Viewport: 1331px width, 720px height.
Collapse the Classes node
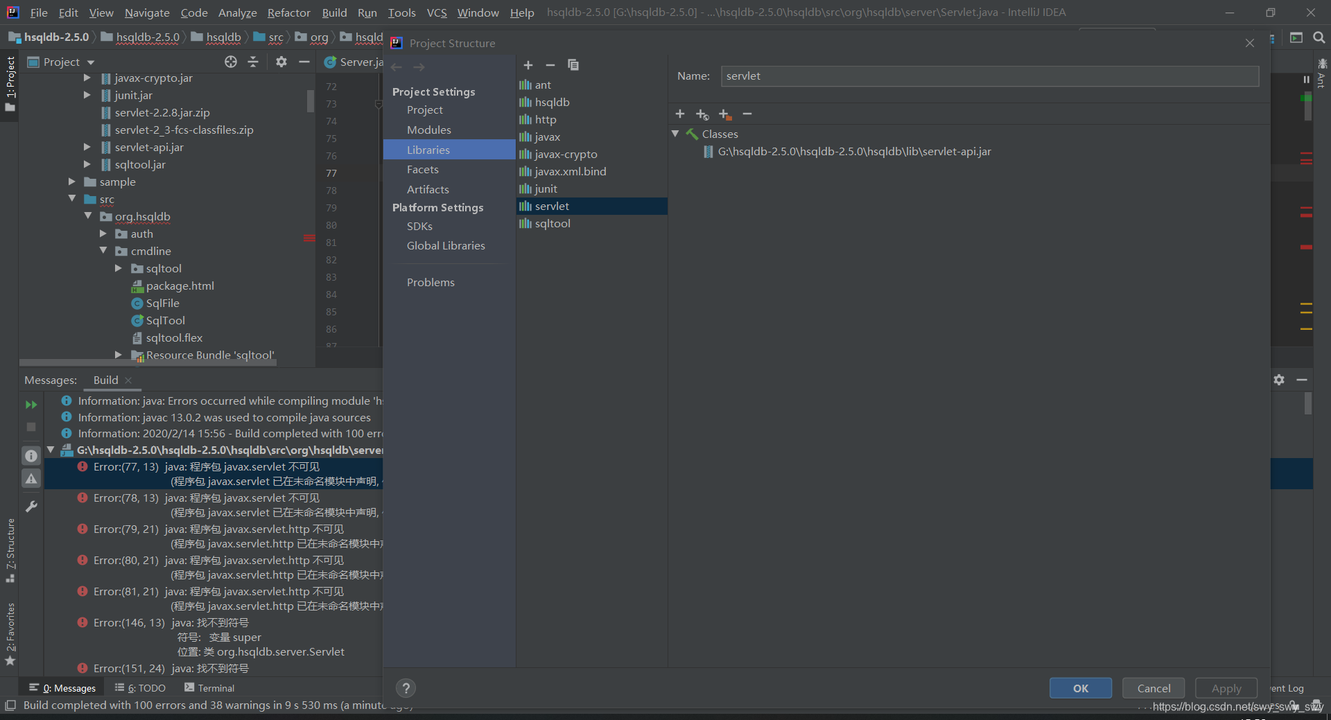(x=675, y=134)
